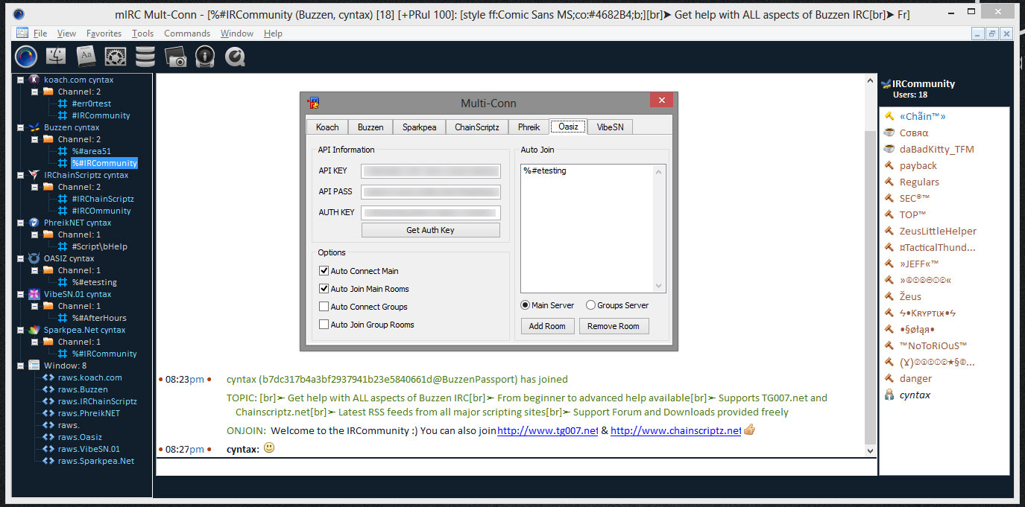Click the stacked disks database toolbar icon
1025x507 pixels.
point(145,57)
